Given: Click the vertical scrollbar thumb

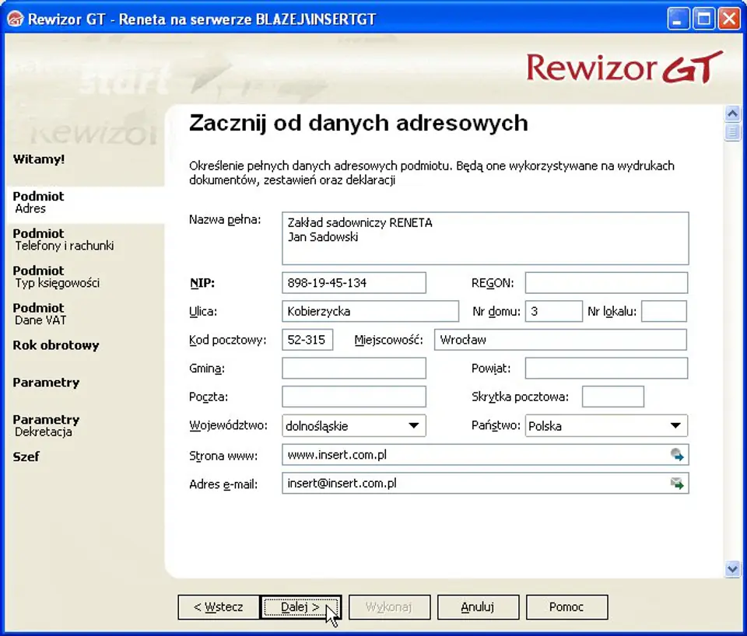Looking at the screenshot, I should [732, 131].
